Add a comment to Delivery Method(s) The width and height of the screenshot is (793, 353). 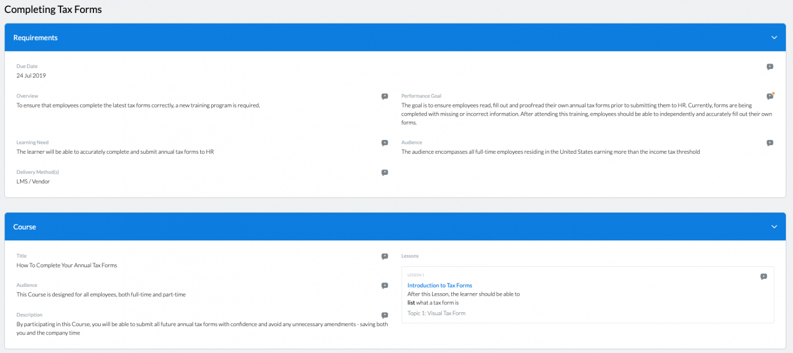coord(384,172)
